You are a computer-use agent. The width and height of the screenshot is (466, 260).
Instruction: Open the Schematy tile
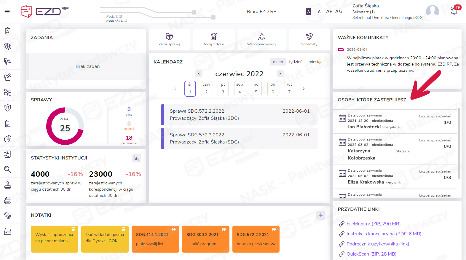[309, 37]
